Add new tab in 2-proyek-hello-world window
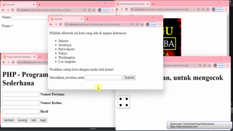Screen dimensions: 233x131 pyautogui.click(x=39, y=5)
